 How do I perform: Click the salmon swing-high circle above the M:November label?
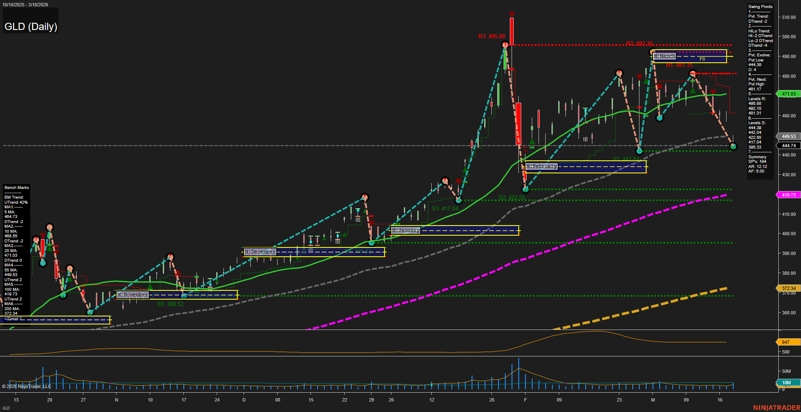point(170,257)
